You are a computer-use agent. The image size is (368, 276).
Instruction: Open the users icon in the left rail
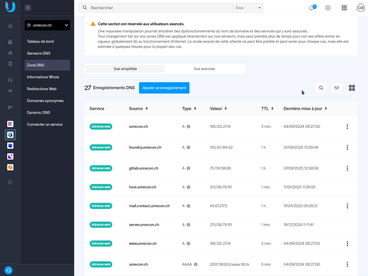click(x=10, y=53)
